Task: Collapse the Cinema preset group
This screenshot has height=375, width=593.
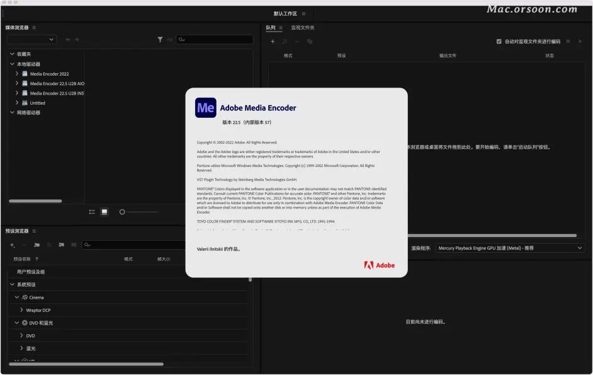Action: point(16,297)
